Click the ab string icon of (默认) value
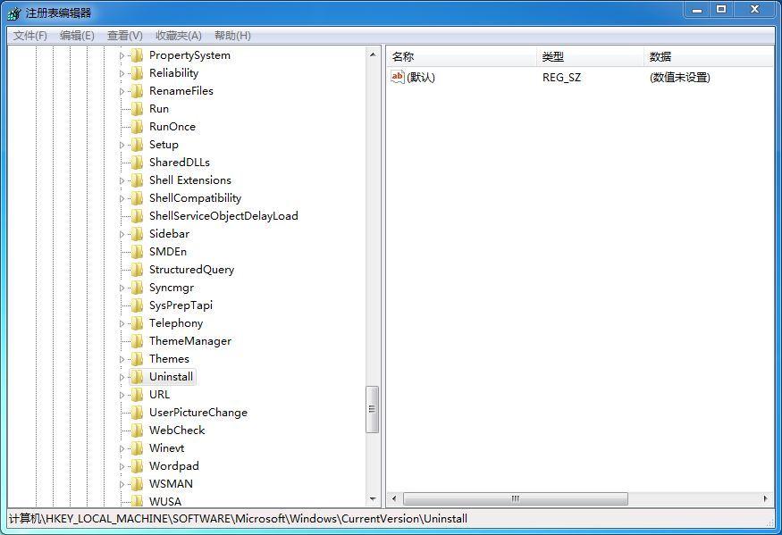 398,77
